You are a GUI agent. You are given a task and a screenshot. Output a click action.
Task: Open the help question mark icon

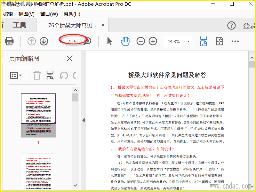231,26
